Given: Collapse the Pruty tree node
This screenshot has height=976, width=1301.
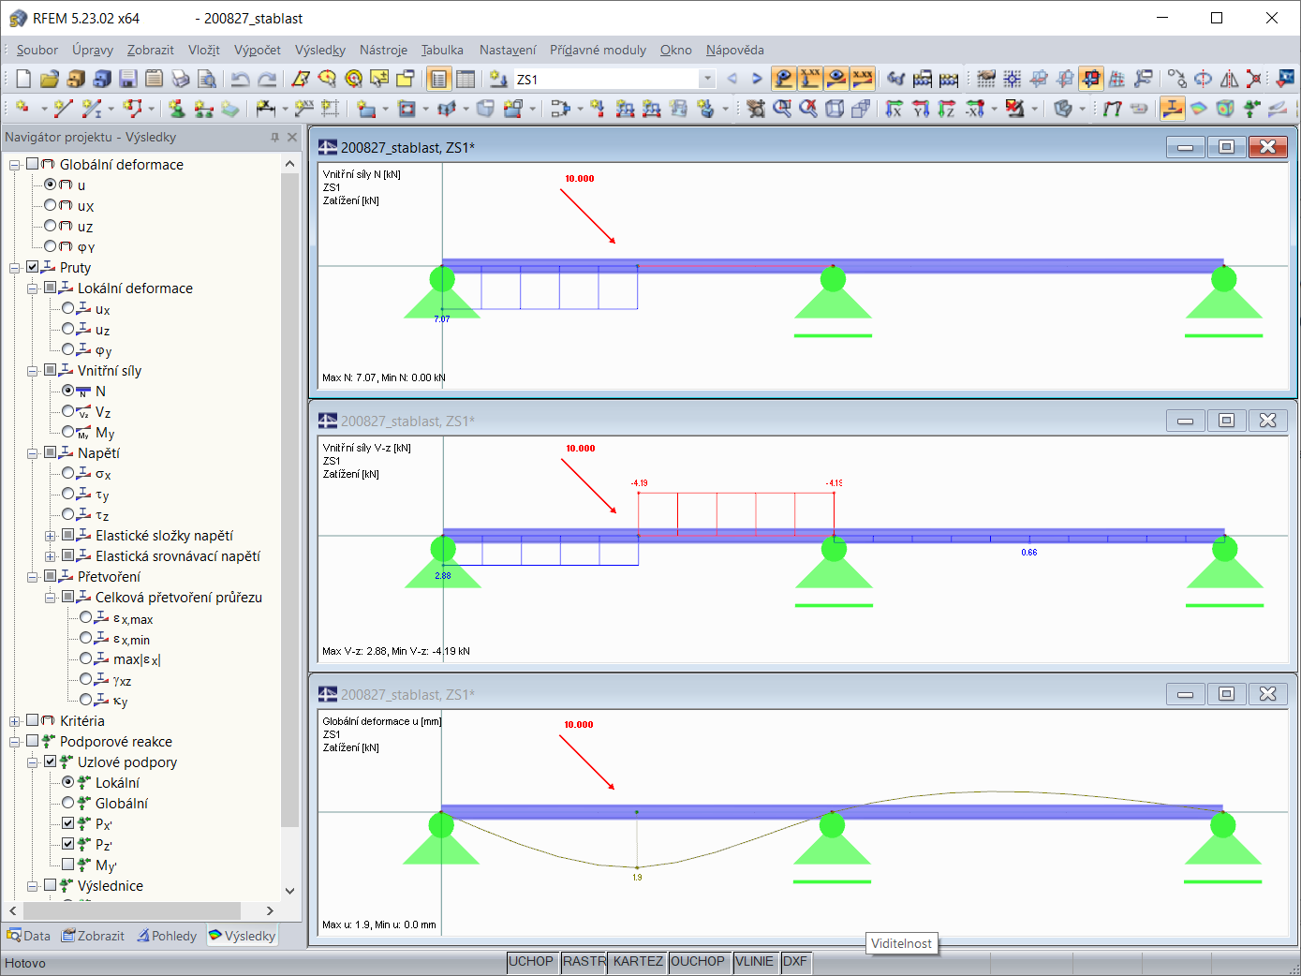Looking at the screenshot, I should pyautogui.click(x=15, y=268).
